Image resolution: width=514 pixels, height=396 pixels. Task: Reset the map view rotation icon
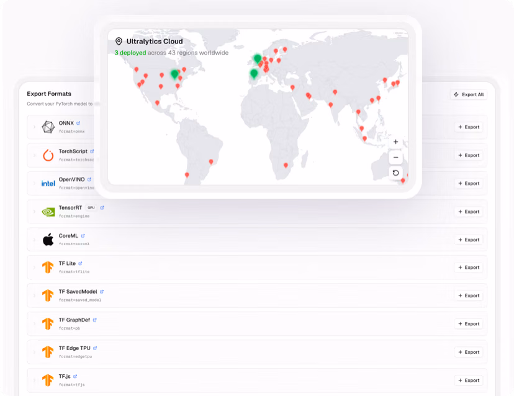tap(395, 173)
